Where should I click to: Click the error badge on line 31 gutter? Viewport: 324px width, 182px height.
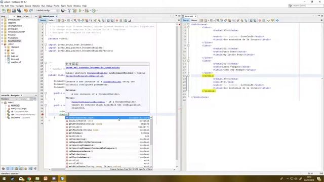click(43, 114)
